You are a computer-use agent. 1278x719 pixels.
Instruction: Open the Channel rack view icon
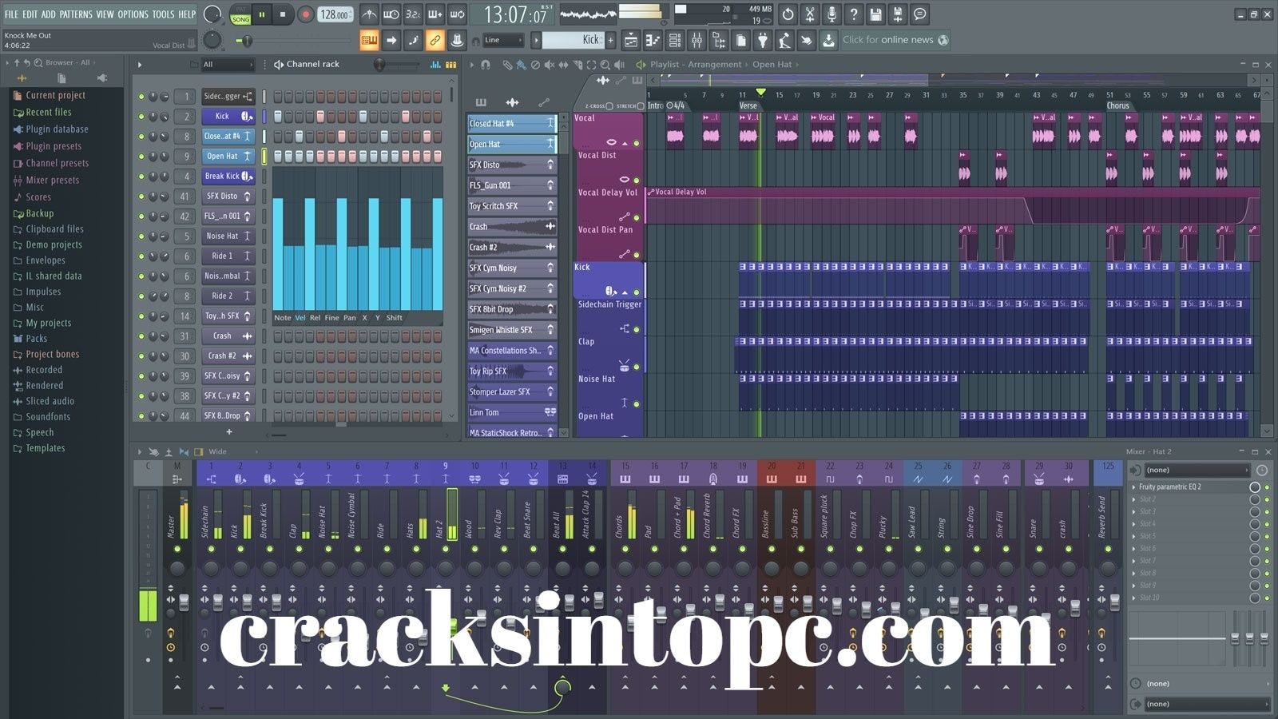(x=675, y=40)
